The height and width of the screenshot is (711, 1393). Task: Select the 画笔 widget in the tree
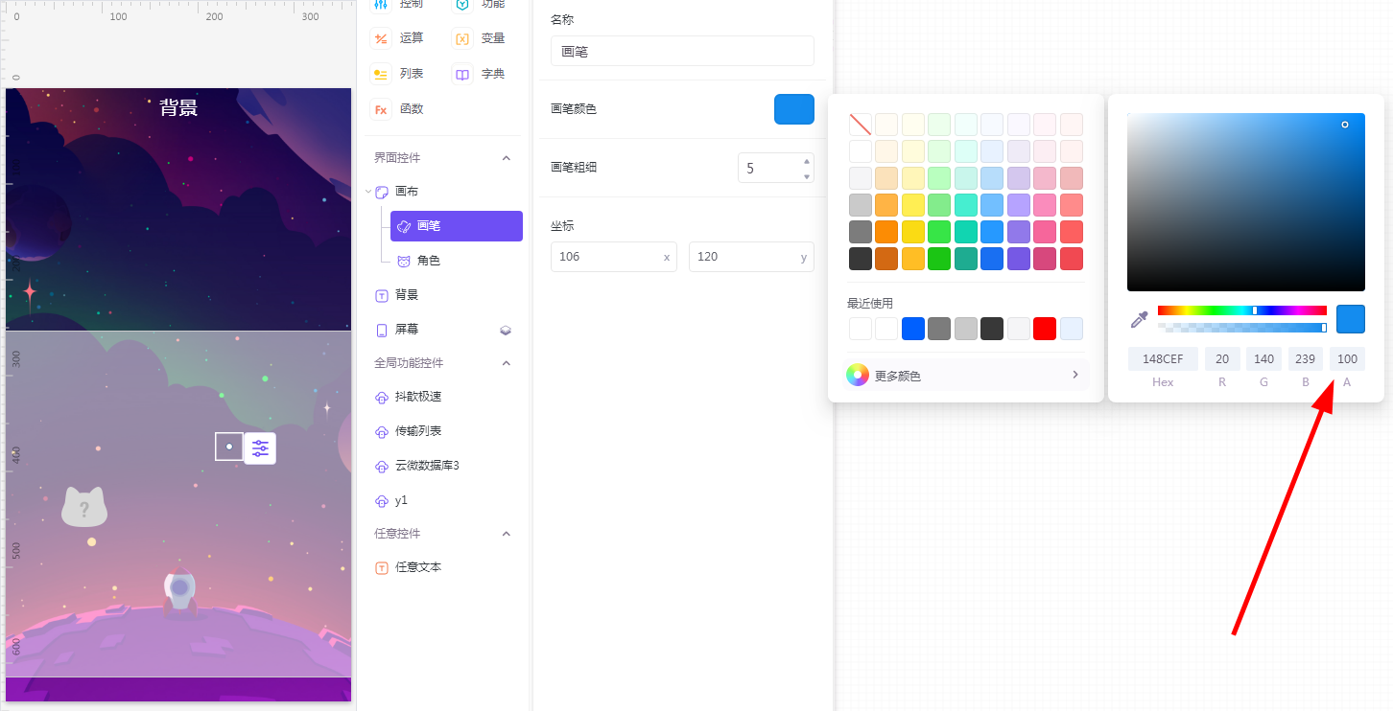(457, 226)
